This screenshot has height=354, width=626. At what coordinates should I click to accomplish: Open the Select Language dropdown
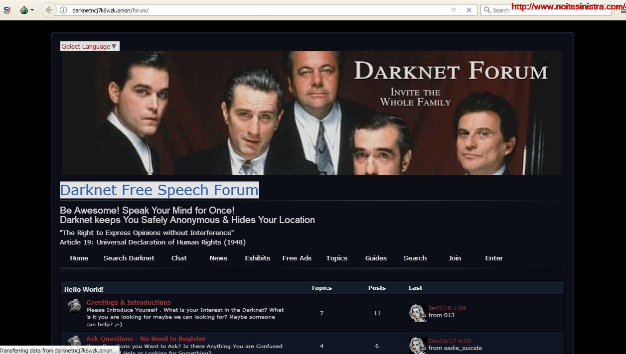click(x=90, y=46)
